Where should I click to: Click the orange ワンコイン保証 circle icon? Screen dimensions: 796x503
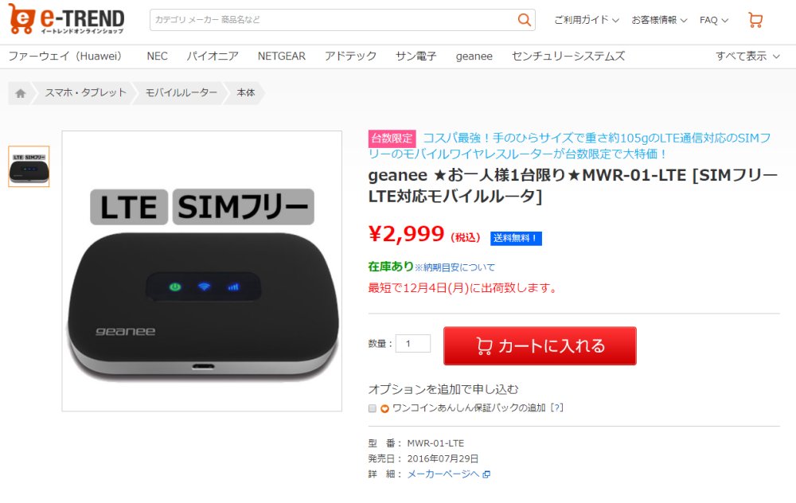[x=384, y=408]
